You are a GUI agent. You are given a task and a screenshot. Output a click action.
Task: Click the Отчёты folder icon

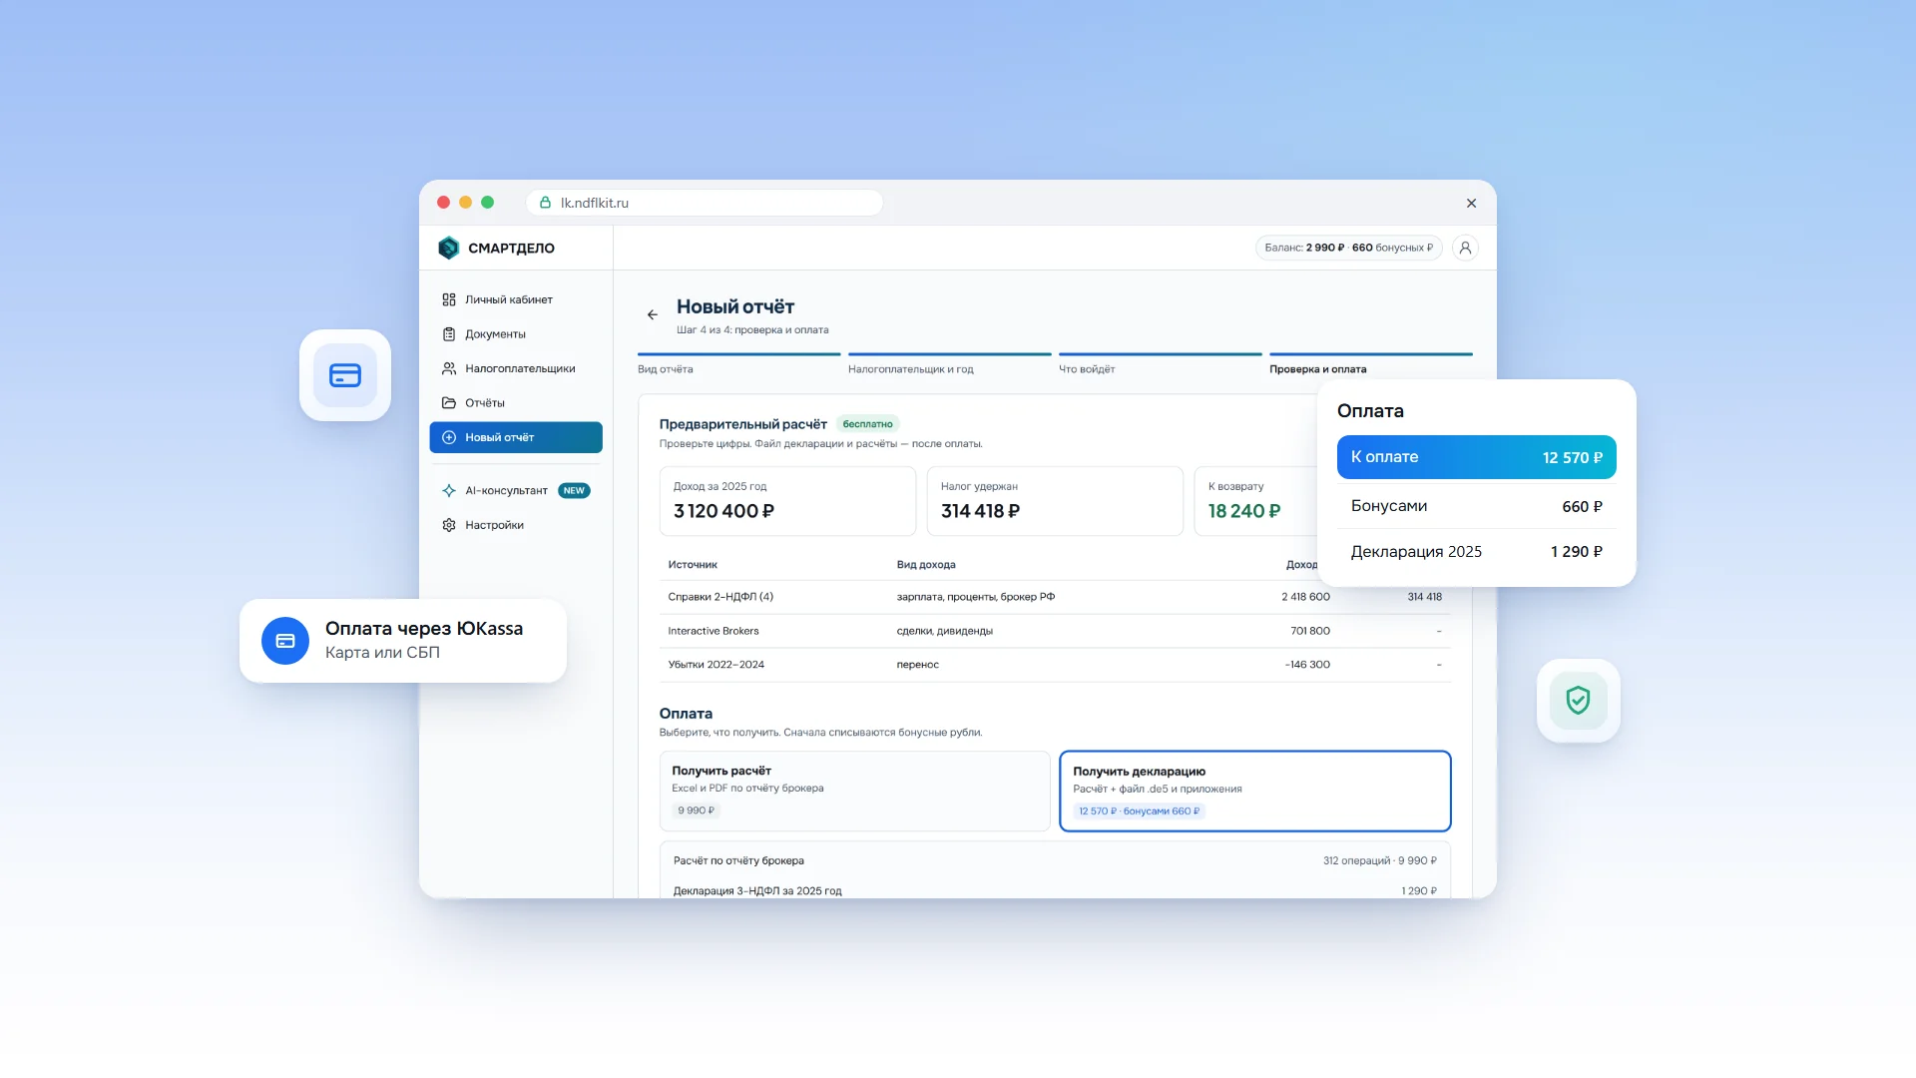[x=449, y=403]
